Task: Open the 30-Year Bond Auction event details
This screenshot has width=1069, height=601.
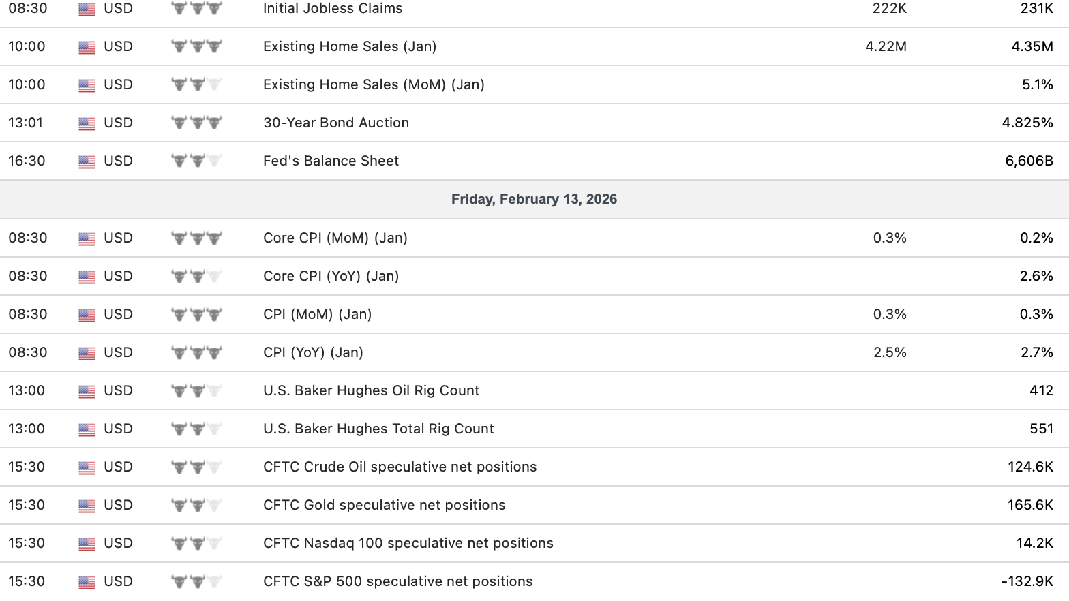Action: coord(336,123)
